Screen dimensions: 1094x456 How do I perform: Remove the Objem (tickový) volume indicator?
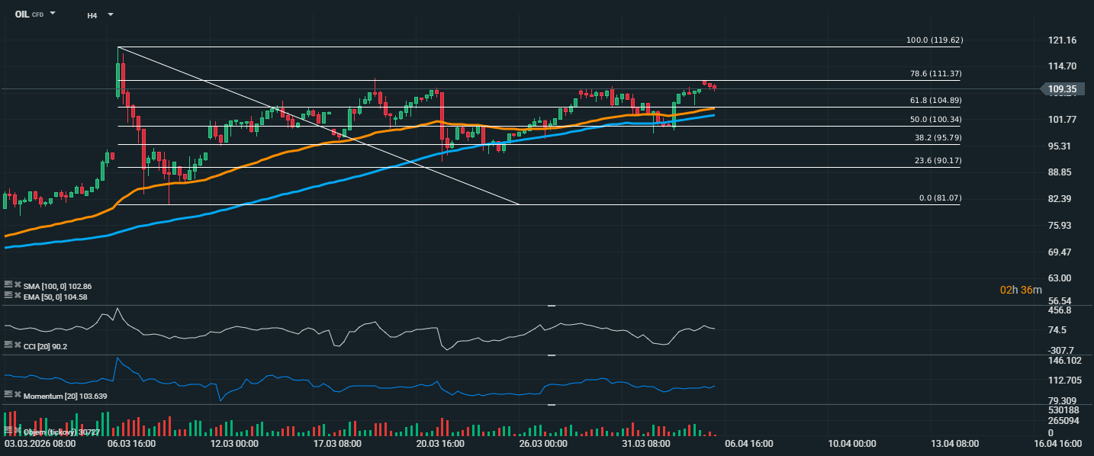tap(17, 432)
